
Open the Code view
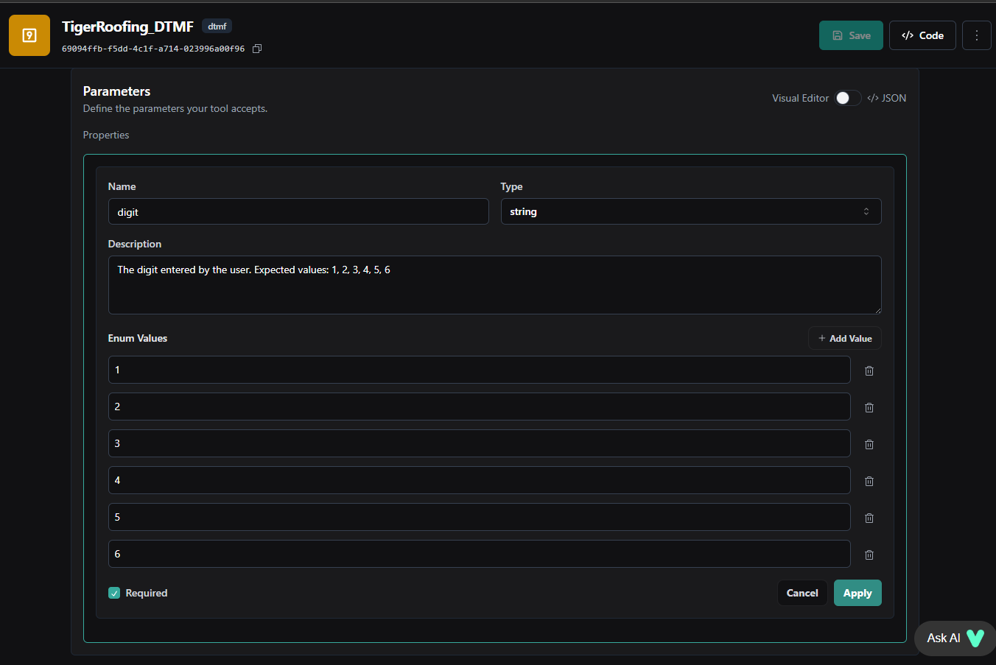click(922, 35)
